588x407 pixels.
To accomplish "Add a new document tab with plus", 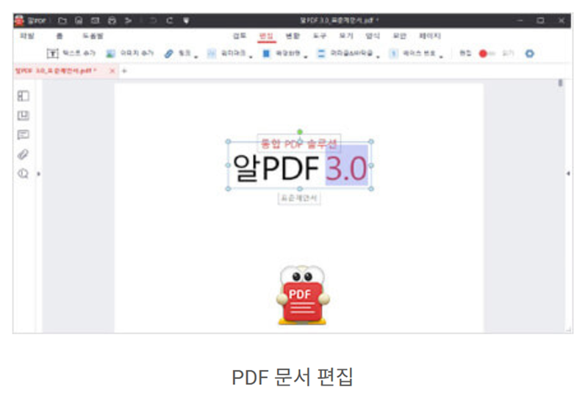I will click(x=124, y=71).
